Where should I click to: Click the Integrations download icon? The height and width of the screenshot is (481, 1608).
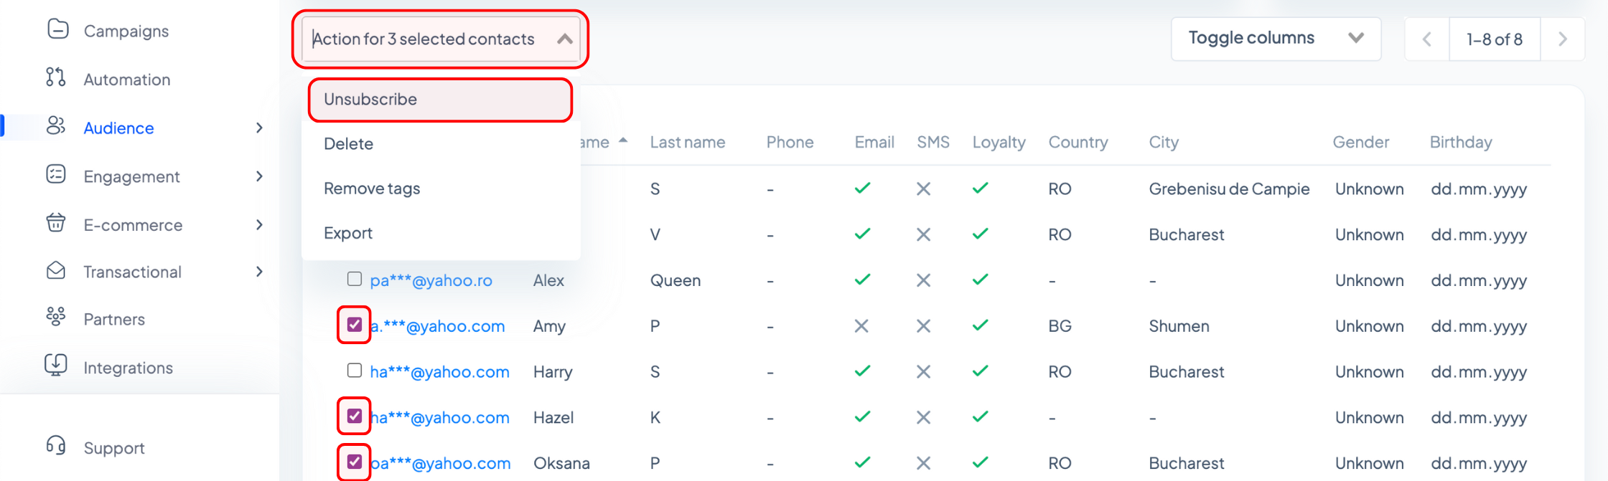coord(56,366)
